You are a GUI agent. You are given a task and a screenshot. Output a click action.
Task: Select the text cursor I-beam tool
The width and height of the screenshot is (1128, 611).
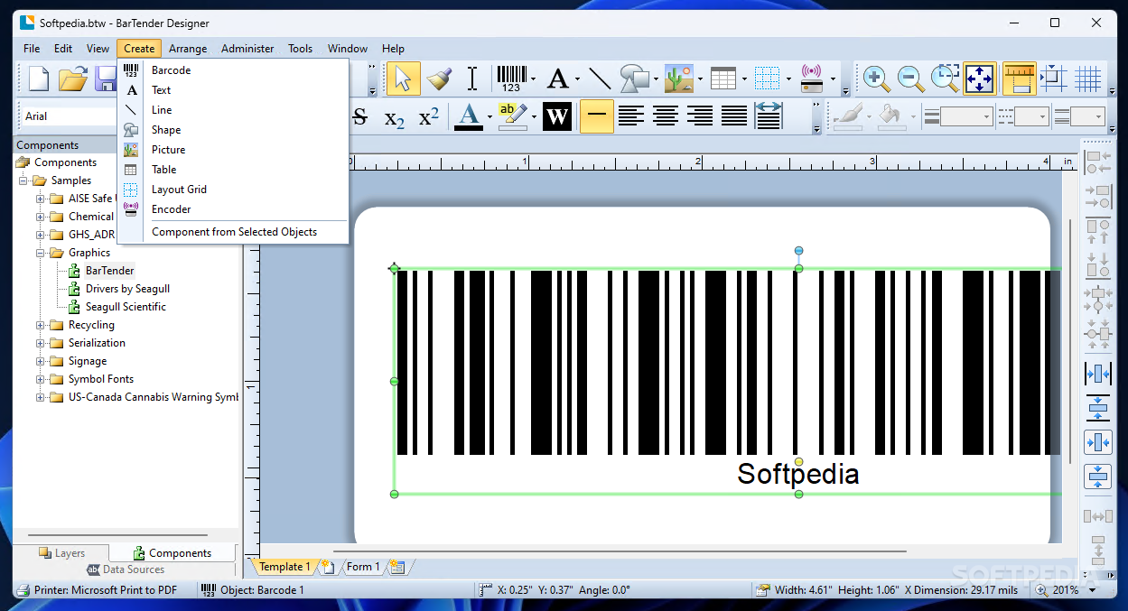(471, 79)
